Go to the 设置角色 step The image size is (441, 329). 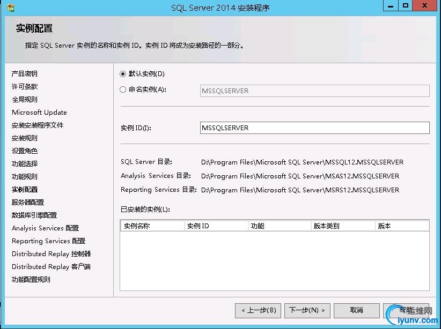pos(25,151)
